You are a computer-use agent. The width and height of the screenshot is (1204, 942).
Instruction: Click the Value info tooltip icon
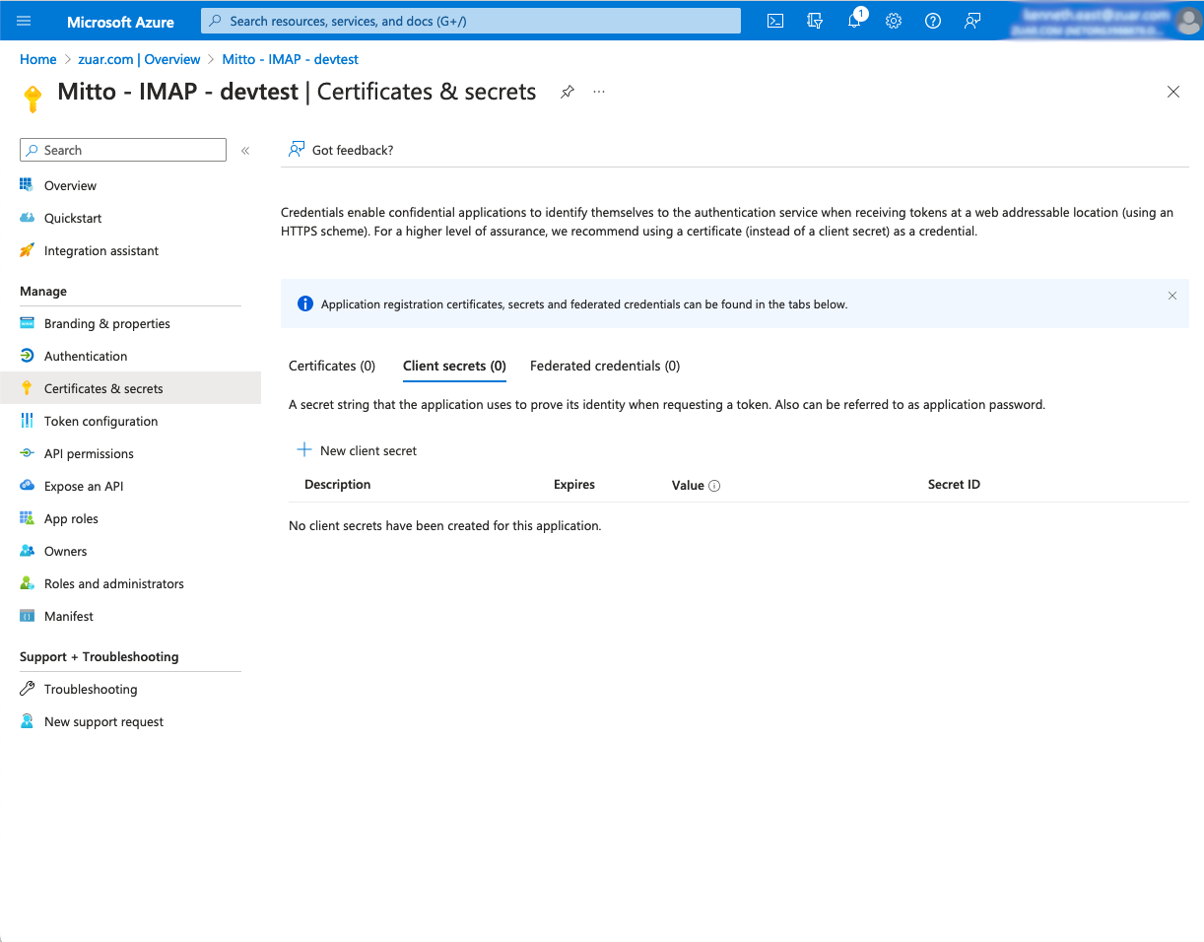pyautogui.click(x=715, y=486)
